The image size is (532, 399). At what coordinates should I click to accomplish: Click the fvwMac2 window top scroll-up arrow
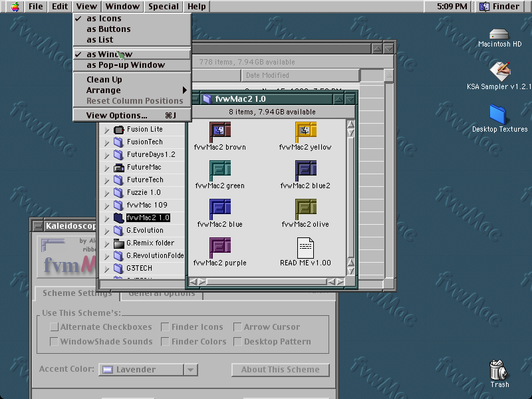click(351, 124)
